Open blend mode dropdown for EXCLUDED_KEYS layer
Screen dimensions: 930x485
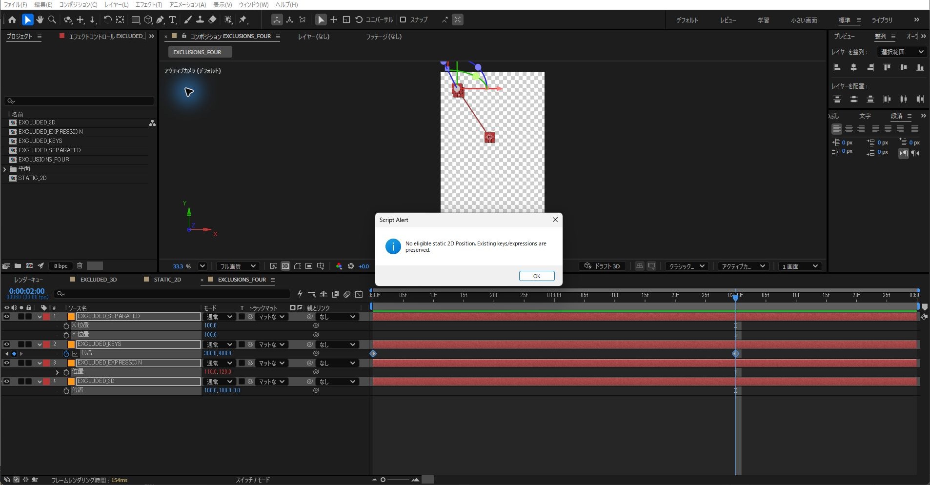(219, 344)
